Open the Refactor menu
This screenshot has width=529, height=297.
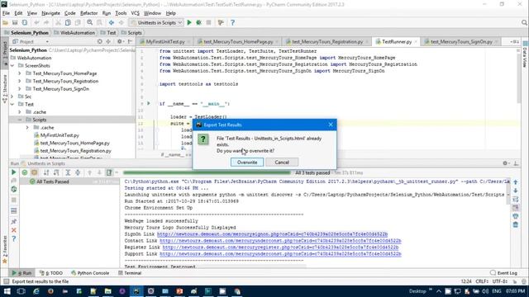coord(88,13)
